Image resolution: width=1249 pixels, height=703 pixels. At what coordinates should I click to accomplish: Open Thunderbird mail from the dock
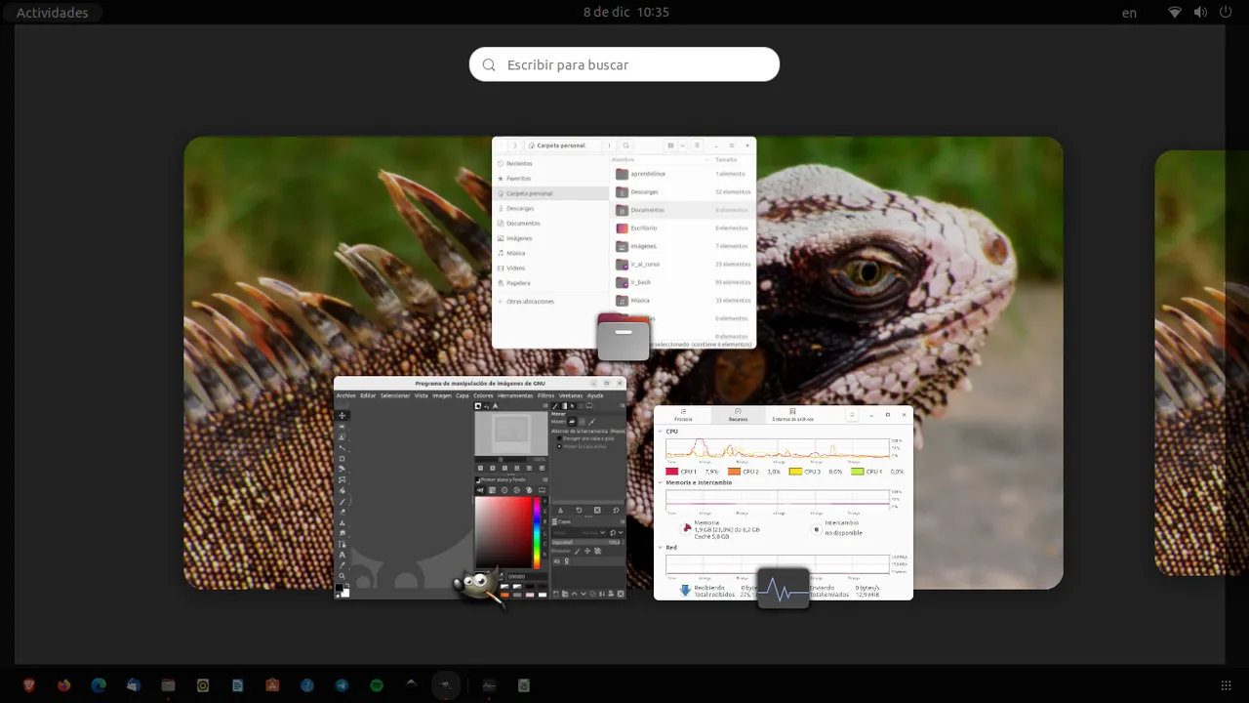click(x=133, y=685)
